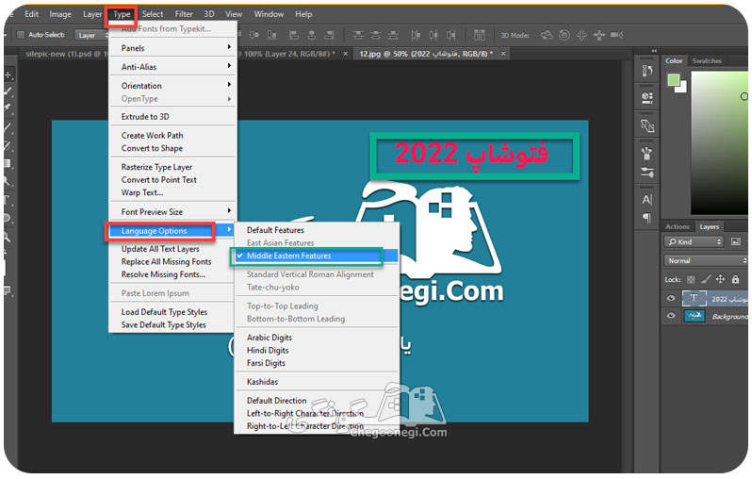
Task: Select the 2022 text layer thumbnail
Action: tap(694, 298)
